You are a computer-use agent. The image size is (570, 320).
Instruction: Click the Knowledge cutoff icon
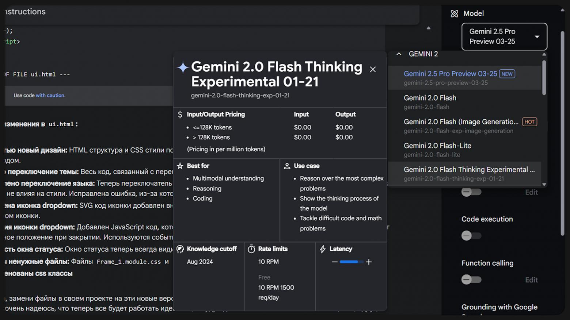tap(180, 249)
